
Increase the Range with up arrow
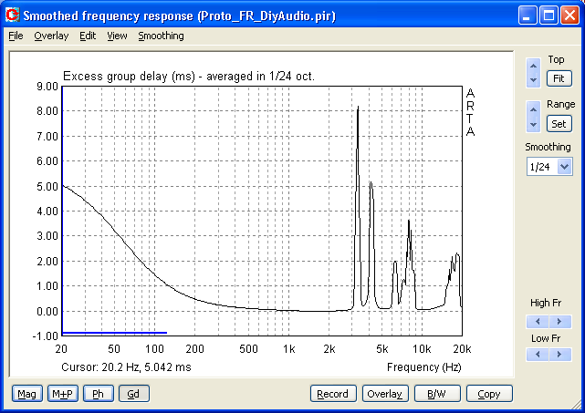click(533, 109)
